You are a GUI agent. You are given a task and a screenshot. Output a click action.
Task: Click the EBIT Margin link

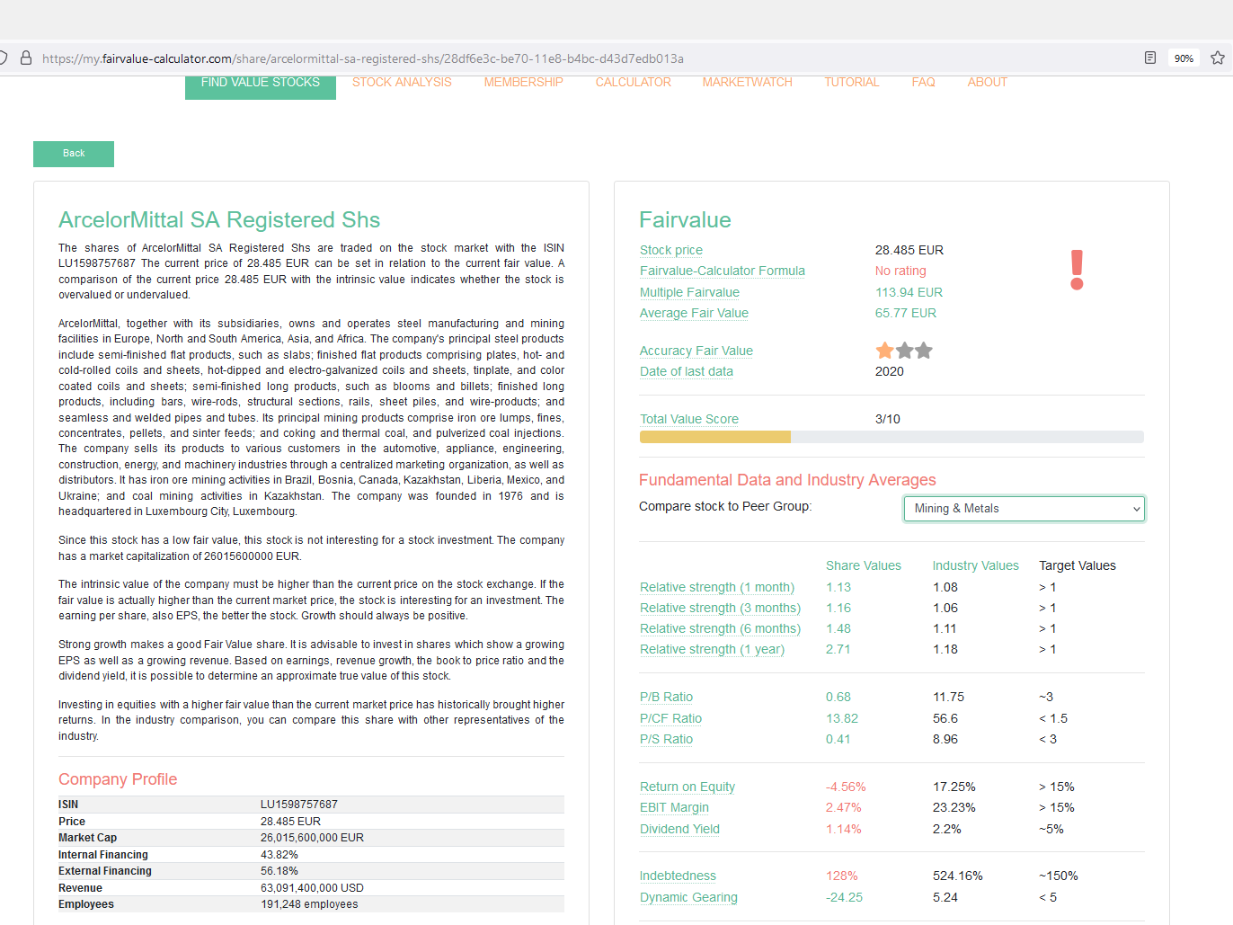tap(674, 807)
